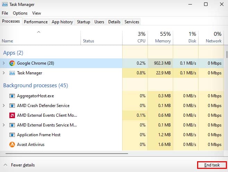228x172 pixels.
Task: Click the horizontal scrollbar thumb
Action: [67, 154]
